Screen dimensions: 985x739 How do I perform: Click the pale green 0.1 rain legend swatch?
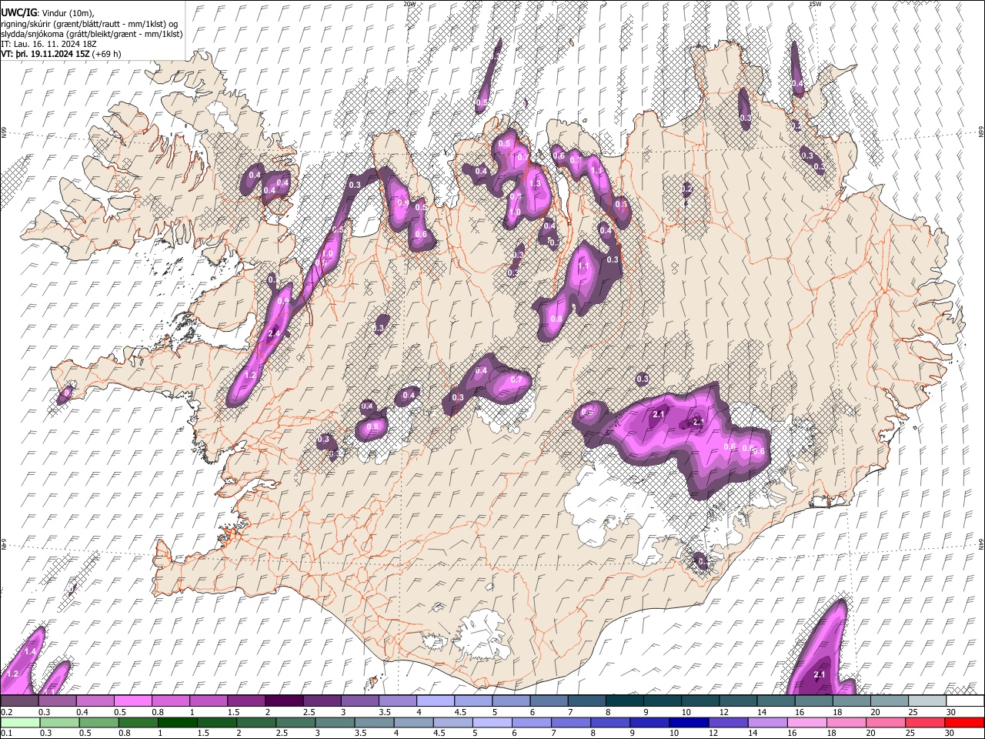tap(20, 722)
